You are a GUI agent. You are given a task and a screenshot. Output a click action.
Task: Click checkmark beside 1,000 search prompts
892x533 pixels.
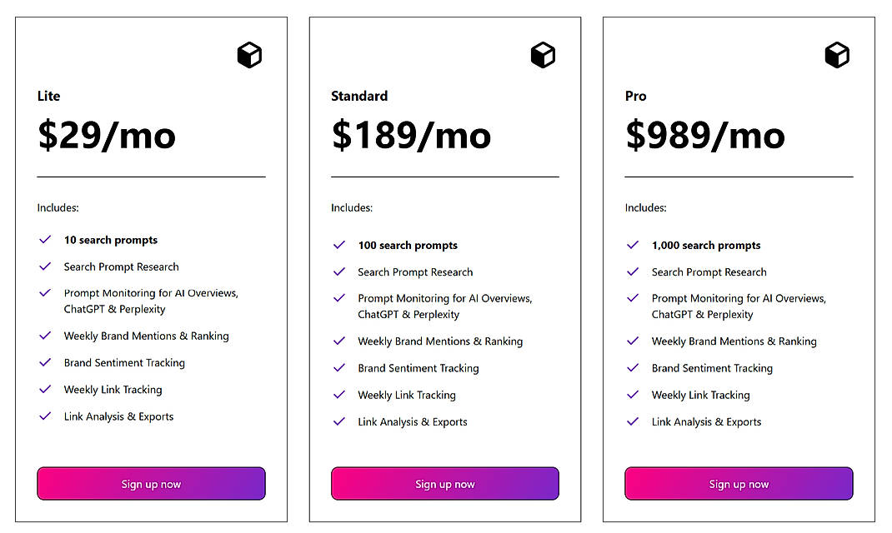[633, 245]
